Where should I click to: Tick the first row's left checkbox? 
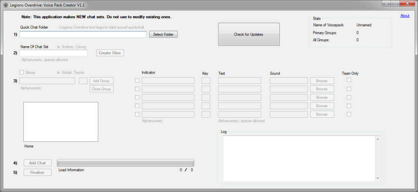click(137, 80)
